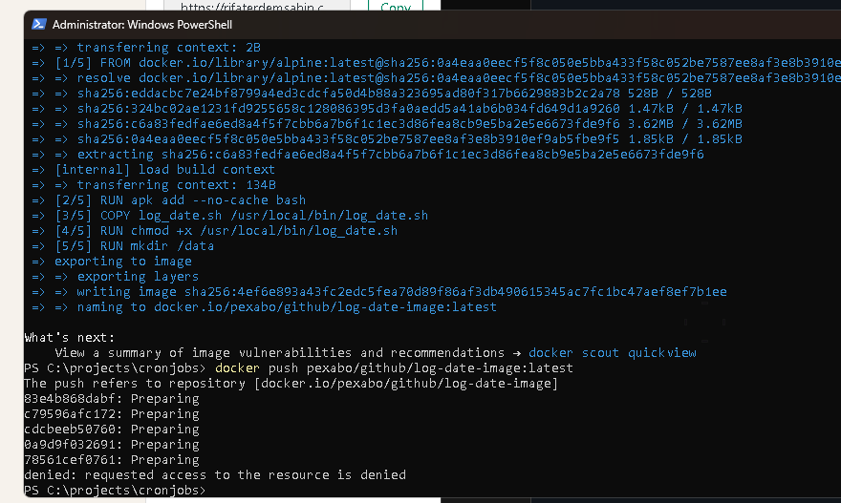
Task: Click the 'sha256:eddacbc7e24b' 528B line
Action: (371, 94)
